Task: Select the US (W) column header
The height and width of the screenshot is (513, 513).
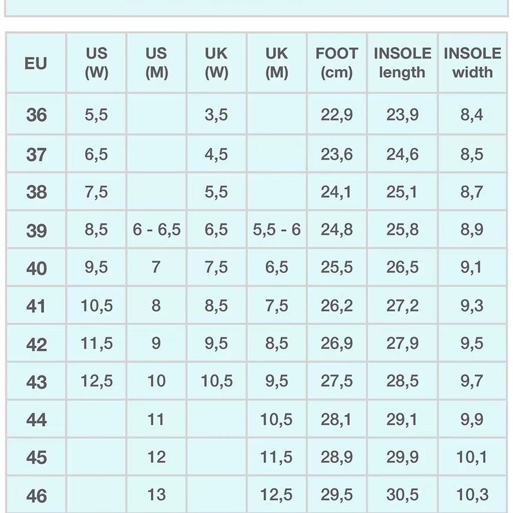Action: 96,63
